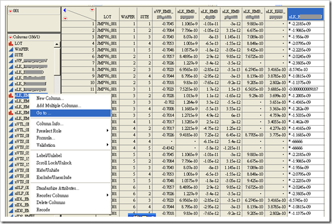The image size is (332, 224).
Task: Click the continuous type icon beside WAFER
Action: (x=11, y=49)
